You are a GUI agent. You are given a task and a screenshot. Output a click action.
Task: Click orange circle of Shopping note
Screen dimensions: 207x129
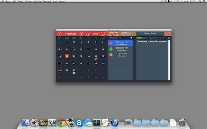pos(111,55)
